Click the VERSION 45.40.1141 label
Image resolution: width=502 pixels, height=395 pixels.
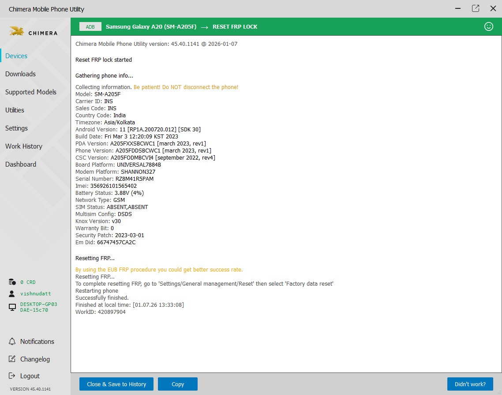[x=30, y=389]
